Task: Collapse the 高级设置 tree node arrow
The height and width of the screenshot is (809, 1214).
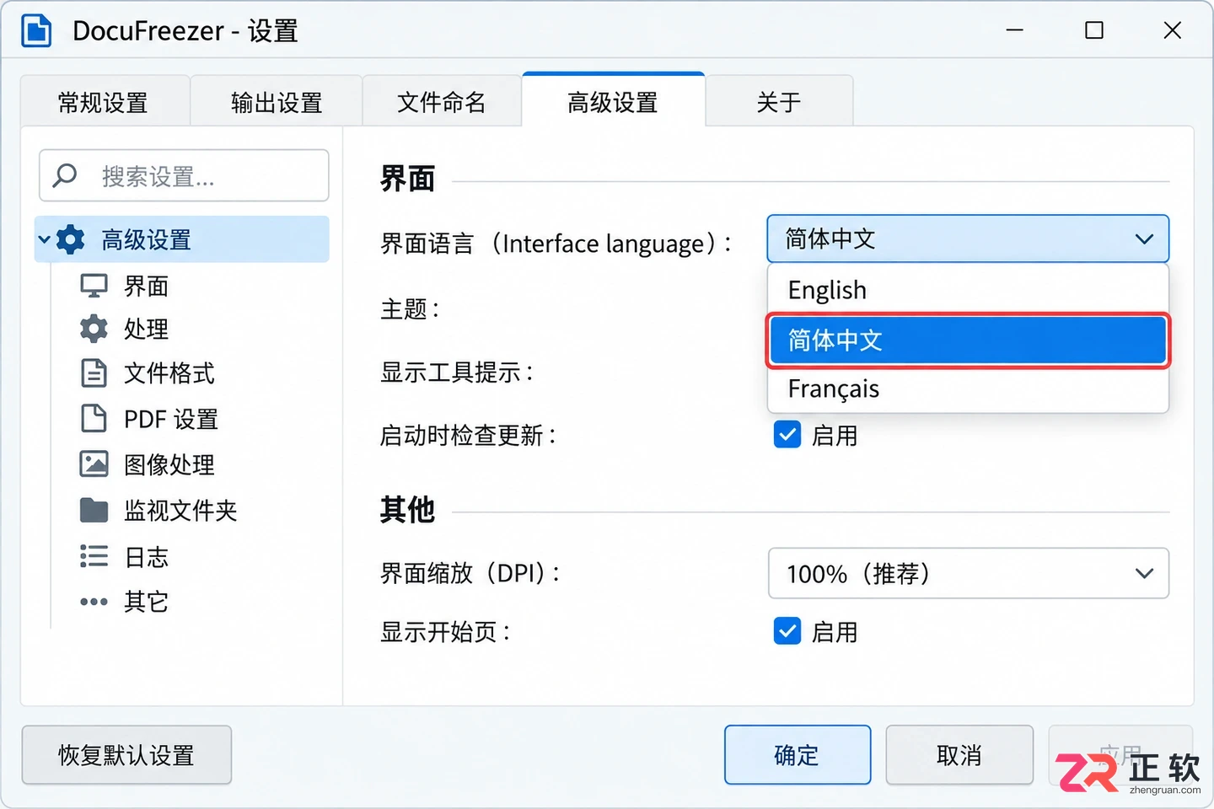Action: pyautogui.click(x=44, y=239)
